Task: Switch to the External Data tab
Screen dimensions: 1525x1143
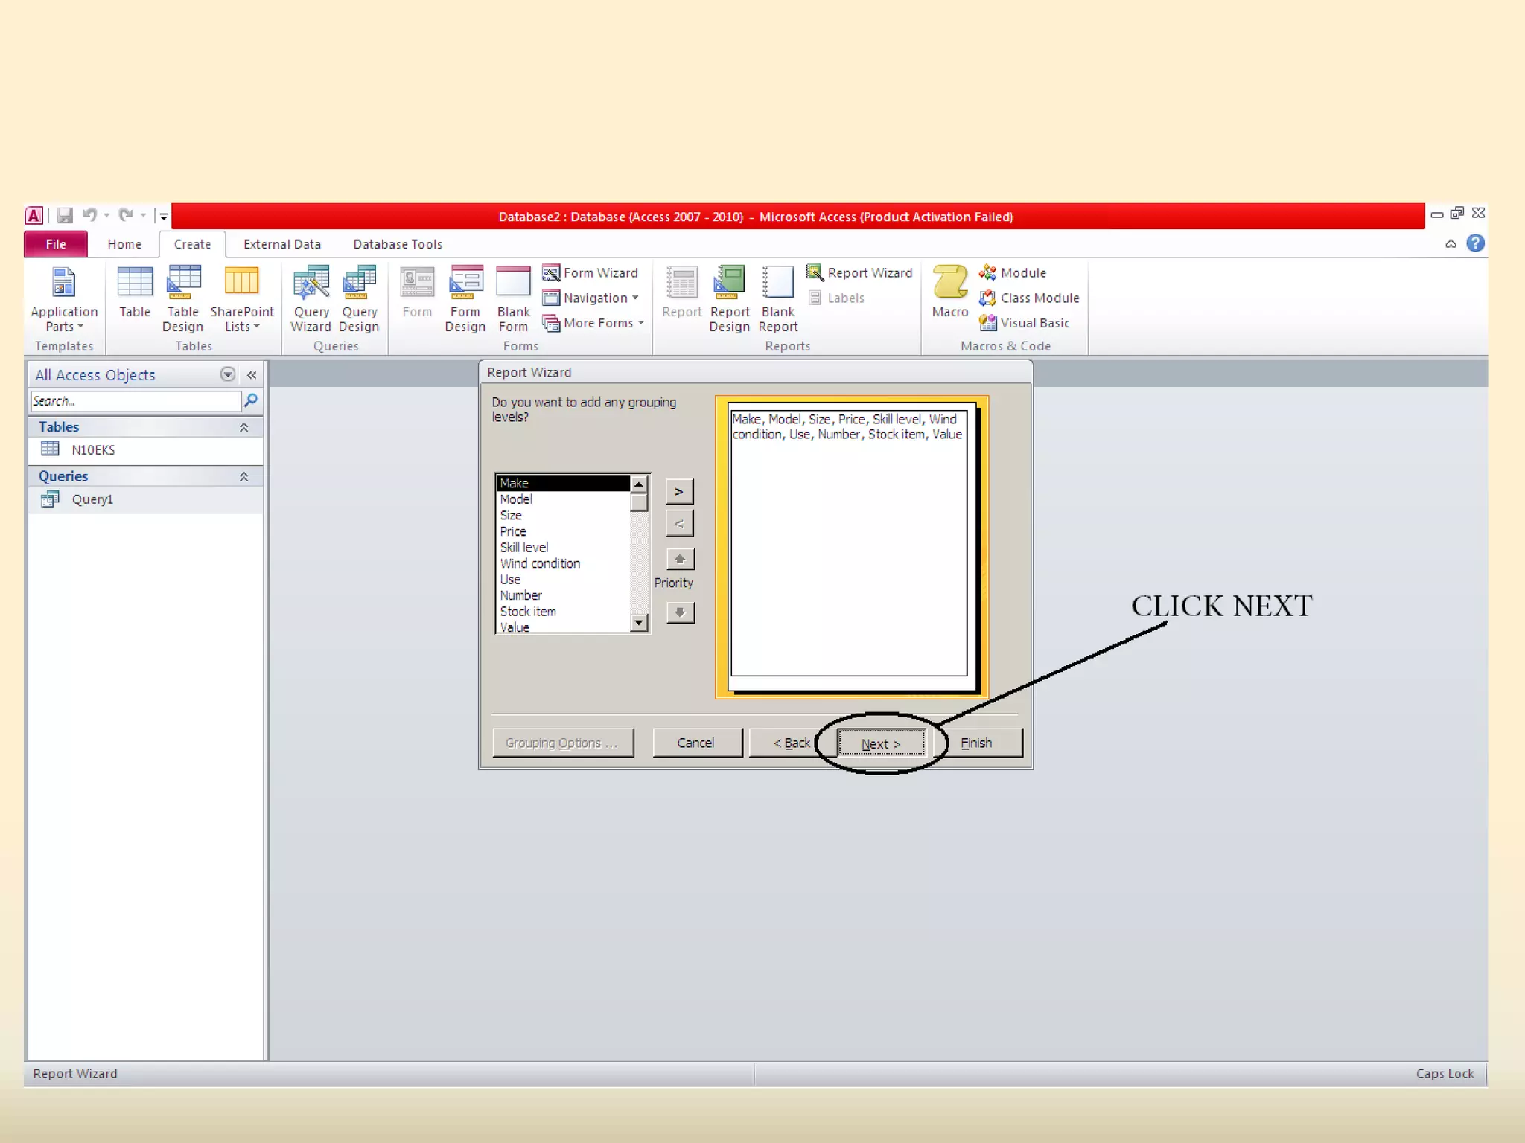Action: coord(281,244)
